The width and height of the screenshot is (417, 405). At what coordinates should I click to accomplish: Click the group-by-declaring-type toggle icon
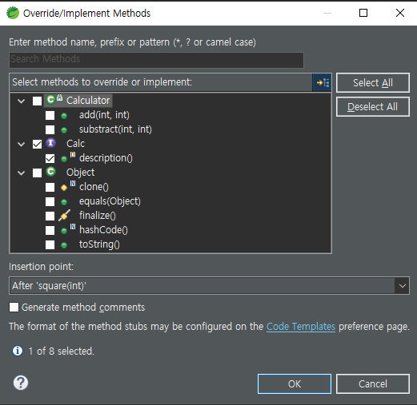pos(323,82)
